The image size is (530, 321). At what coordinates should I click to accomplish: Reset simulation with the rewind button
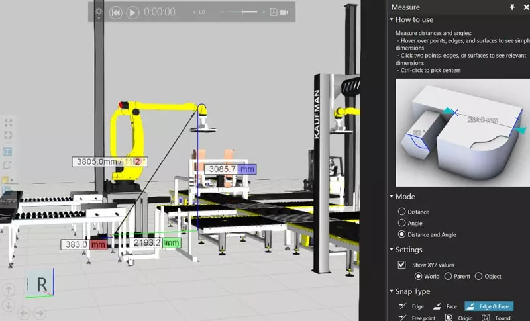(115, 12)
